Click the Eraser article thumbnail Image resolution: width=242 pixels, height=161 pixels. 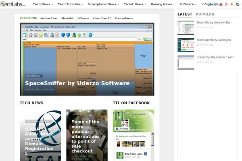click(x=186, y=62)
